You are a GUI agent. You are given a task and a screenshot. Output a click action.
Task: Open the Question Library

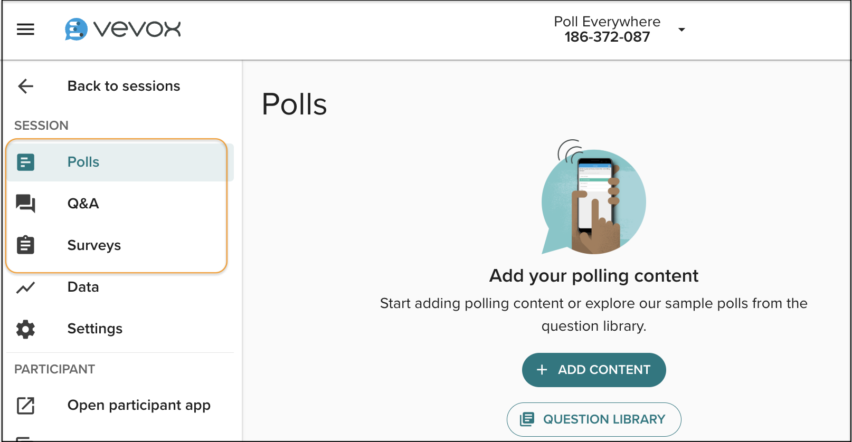coord(594,419)
